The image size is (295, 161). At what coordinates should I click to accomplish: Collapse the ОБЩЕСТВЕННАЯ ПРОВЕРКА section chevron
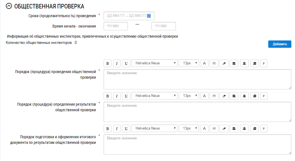click(x=9, y=6)
